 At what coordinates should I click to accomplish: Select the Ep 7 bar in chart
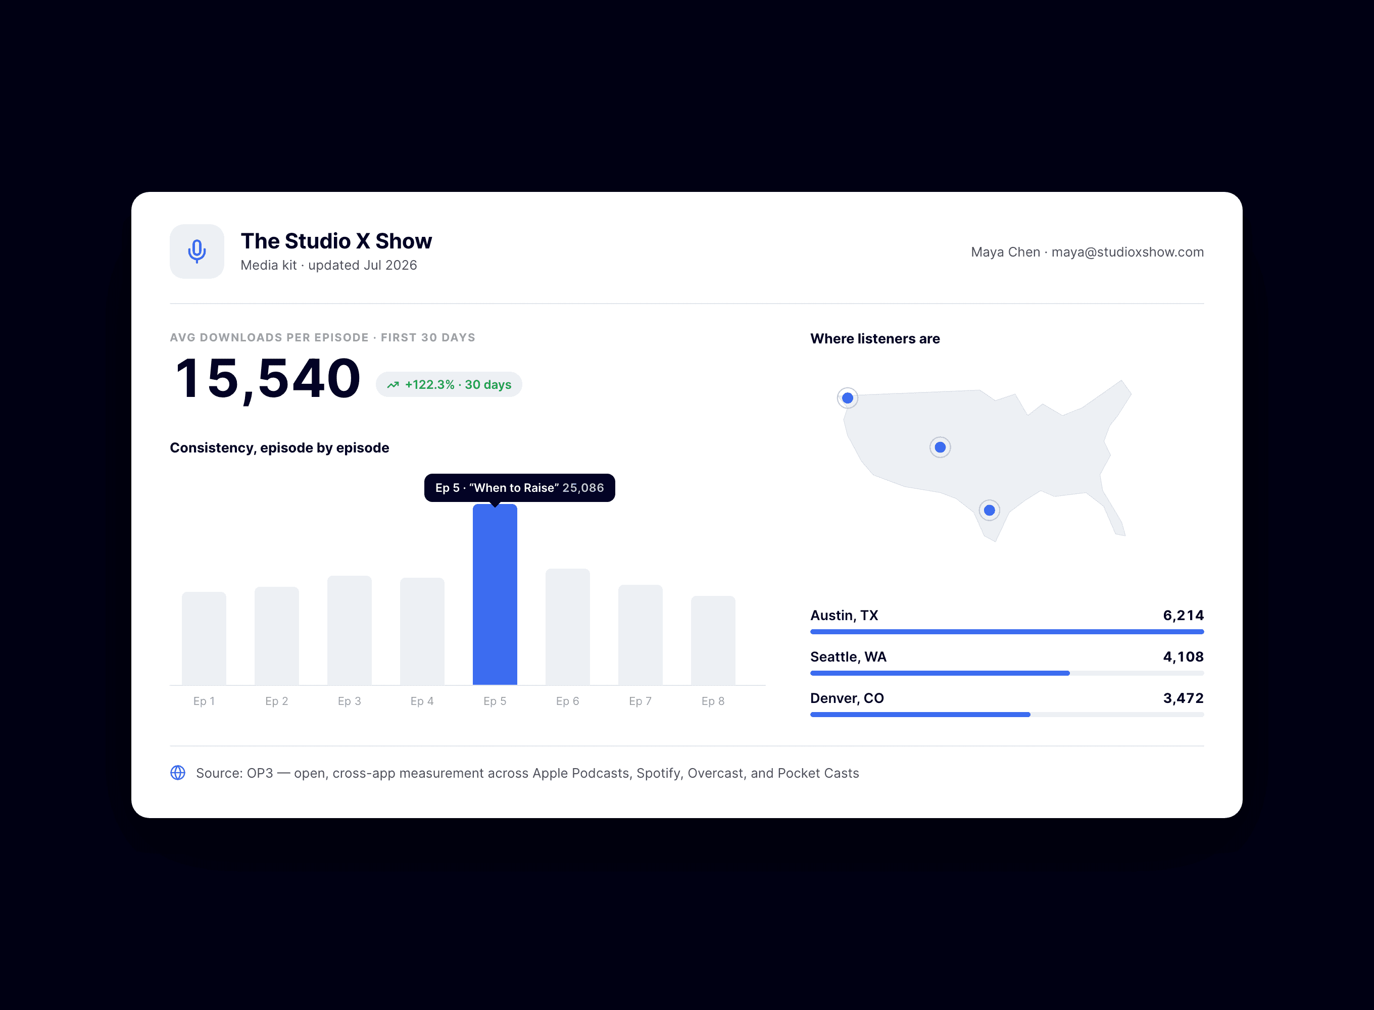tap(640, 635)
